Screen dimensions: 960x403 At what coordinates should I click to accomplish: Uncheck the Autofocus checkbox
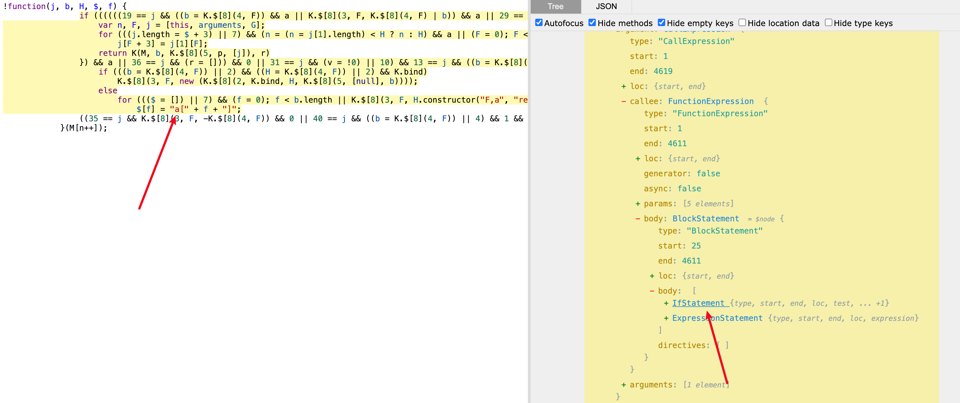point(539,23)
